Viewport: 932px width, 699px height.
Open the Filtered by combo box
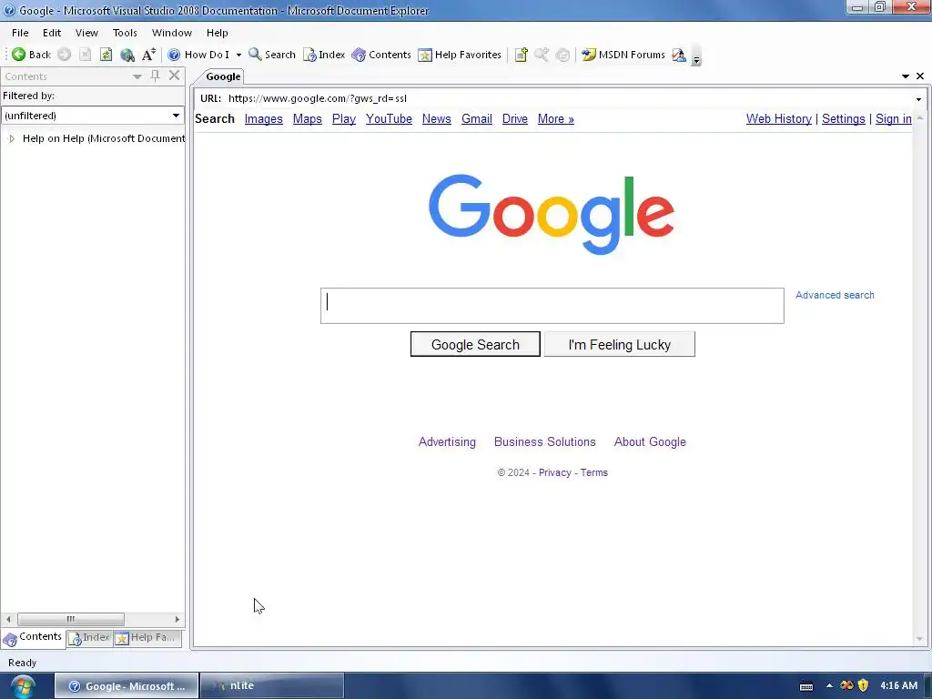94,116
